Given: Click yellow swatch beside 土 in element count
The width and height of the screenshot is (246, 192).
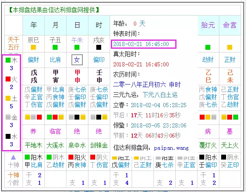Looking at the screenshot, I should coord(8,98).
